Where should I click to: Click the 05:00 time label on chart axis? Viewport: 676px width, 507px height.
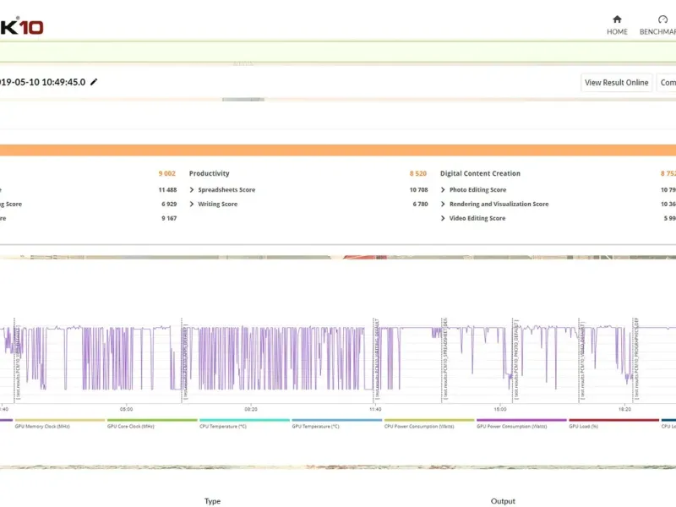(x=126, y=409)
